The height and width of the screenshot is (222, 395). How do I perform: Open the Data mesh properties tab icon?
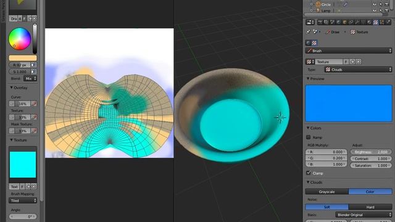[363, 22]
